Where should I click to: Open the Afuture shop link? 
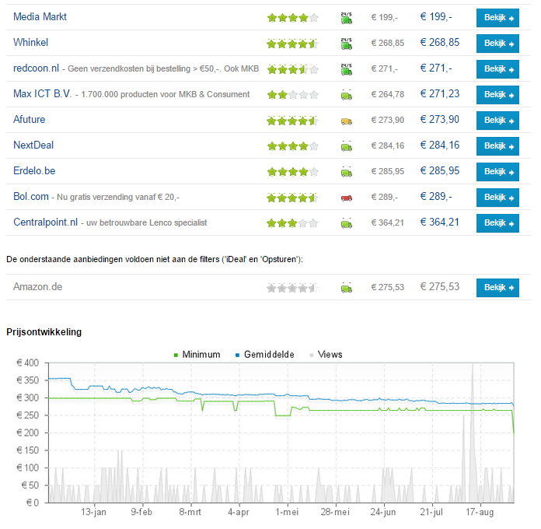coord(29,119)
